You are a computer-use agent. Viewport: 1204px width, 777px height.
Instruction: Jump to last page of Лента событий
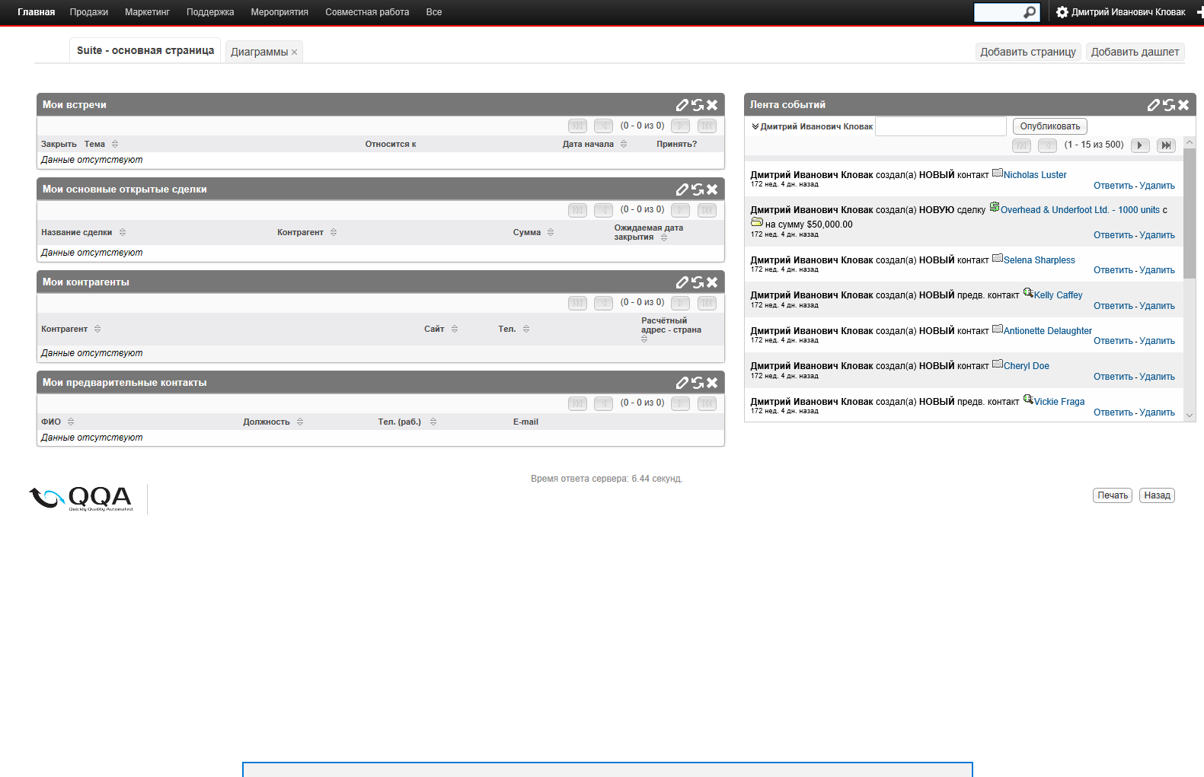1165,145
